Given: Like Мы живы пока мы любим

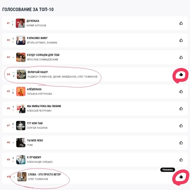Looking at the screenshot, I should tap(181, 108).
